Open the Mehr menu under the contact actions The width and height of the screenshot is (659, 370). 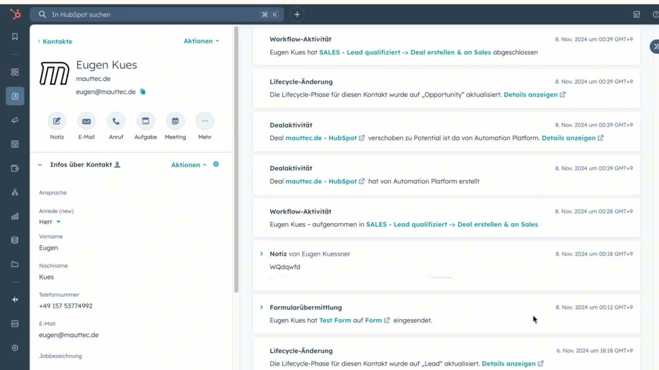(205, 121)
